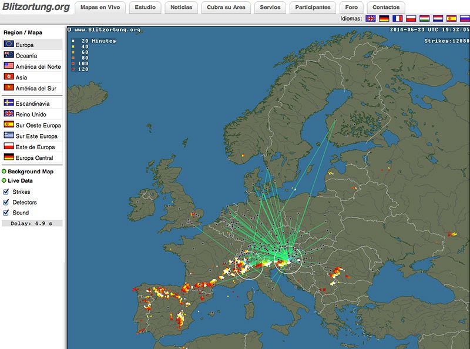470x349 pixels.
Task: Open the Noticias tab
Action: coord(181,8)
